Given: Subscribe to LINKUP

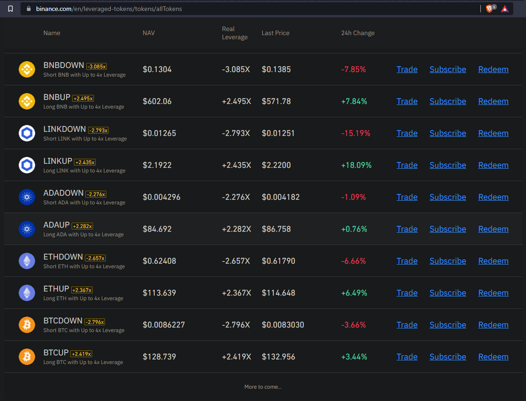Looking at the screenshot, I should point(448,165).
